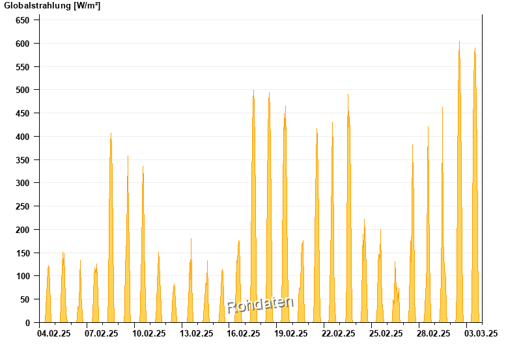Select the 13.02.25 date label
Viewport: 521px width, 358px height.
coord(197,333)
